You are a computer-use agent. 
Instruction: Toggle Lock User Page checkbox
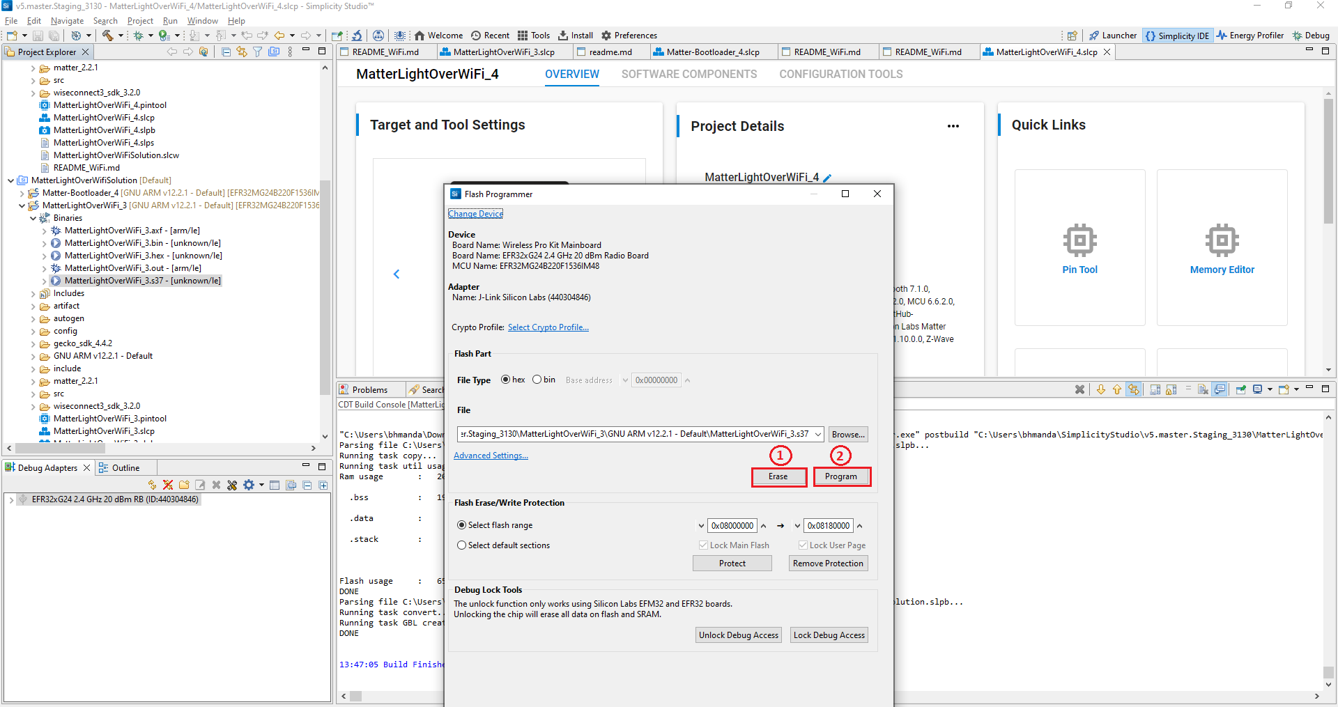[x=803, y=545]
